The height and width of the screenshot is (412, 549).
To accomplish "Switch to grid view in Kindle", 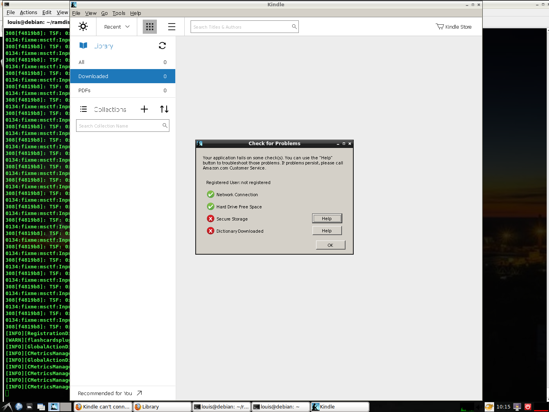I will pos(150,27).
